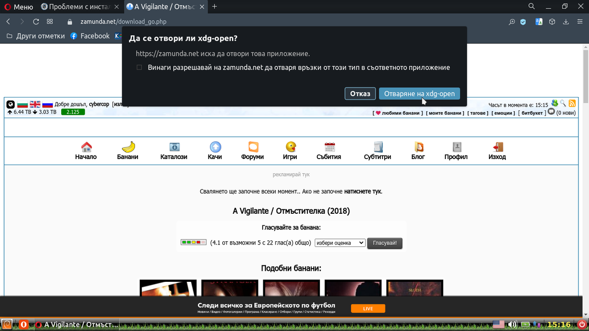This screenshot has width=589, height=331.
Task: Open the моите банани link
Action: point(445,113)
